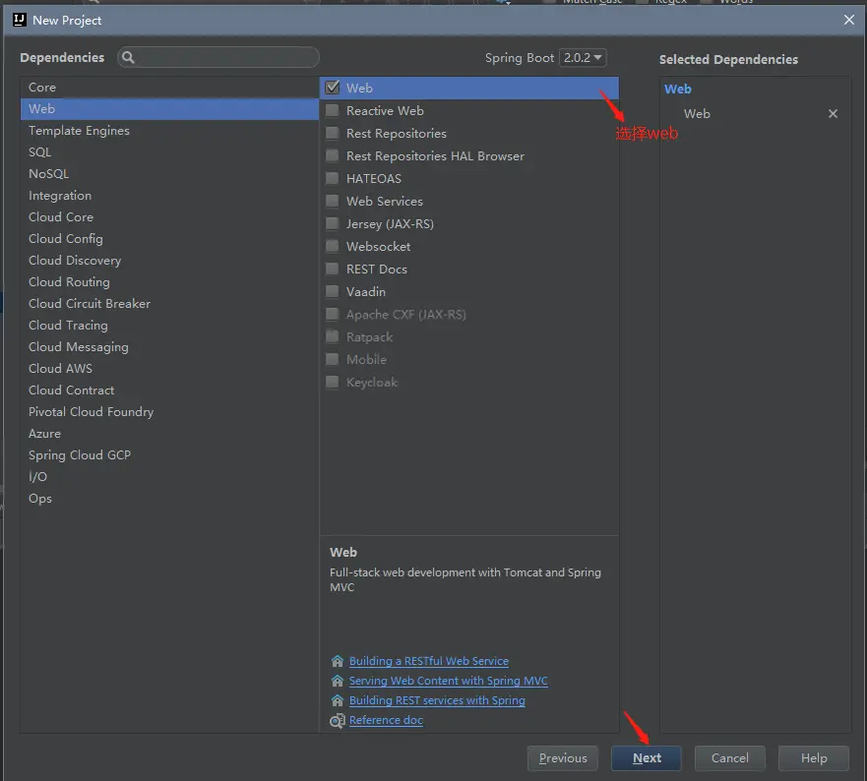The image size is (867, 781).
Task: Open Building a RESTful Web Service link
Action: tap(428, 661)
